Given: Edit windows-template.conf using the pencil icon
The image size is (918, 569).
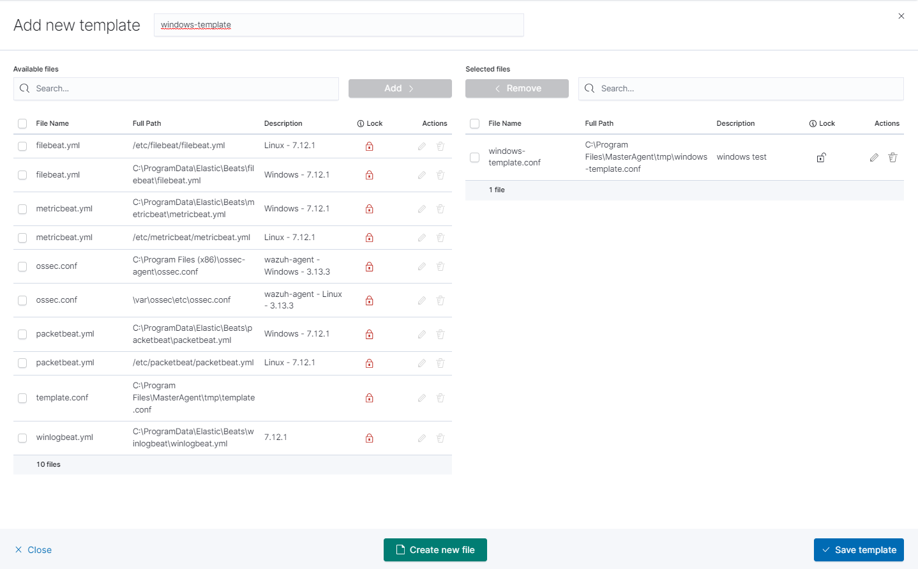Looking at the screenshot, I should 874,158.
